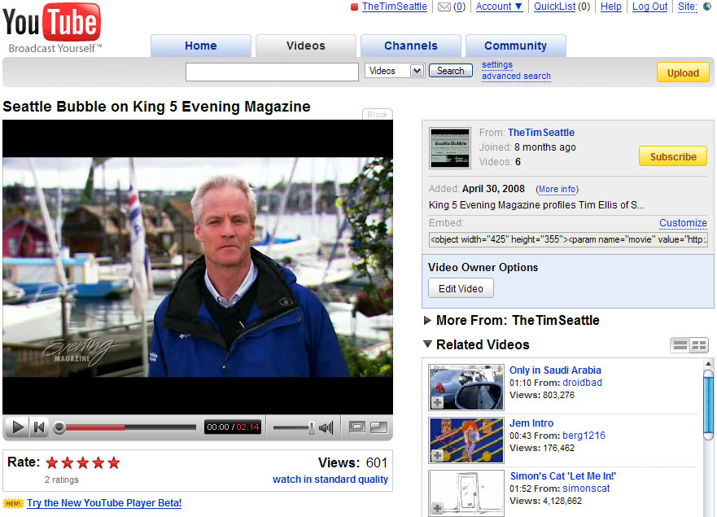Play the video with the play button
This screenshot has width=717, height=517.
click(x=17, y=427)
